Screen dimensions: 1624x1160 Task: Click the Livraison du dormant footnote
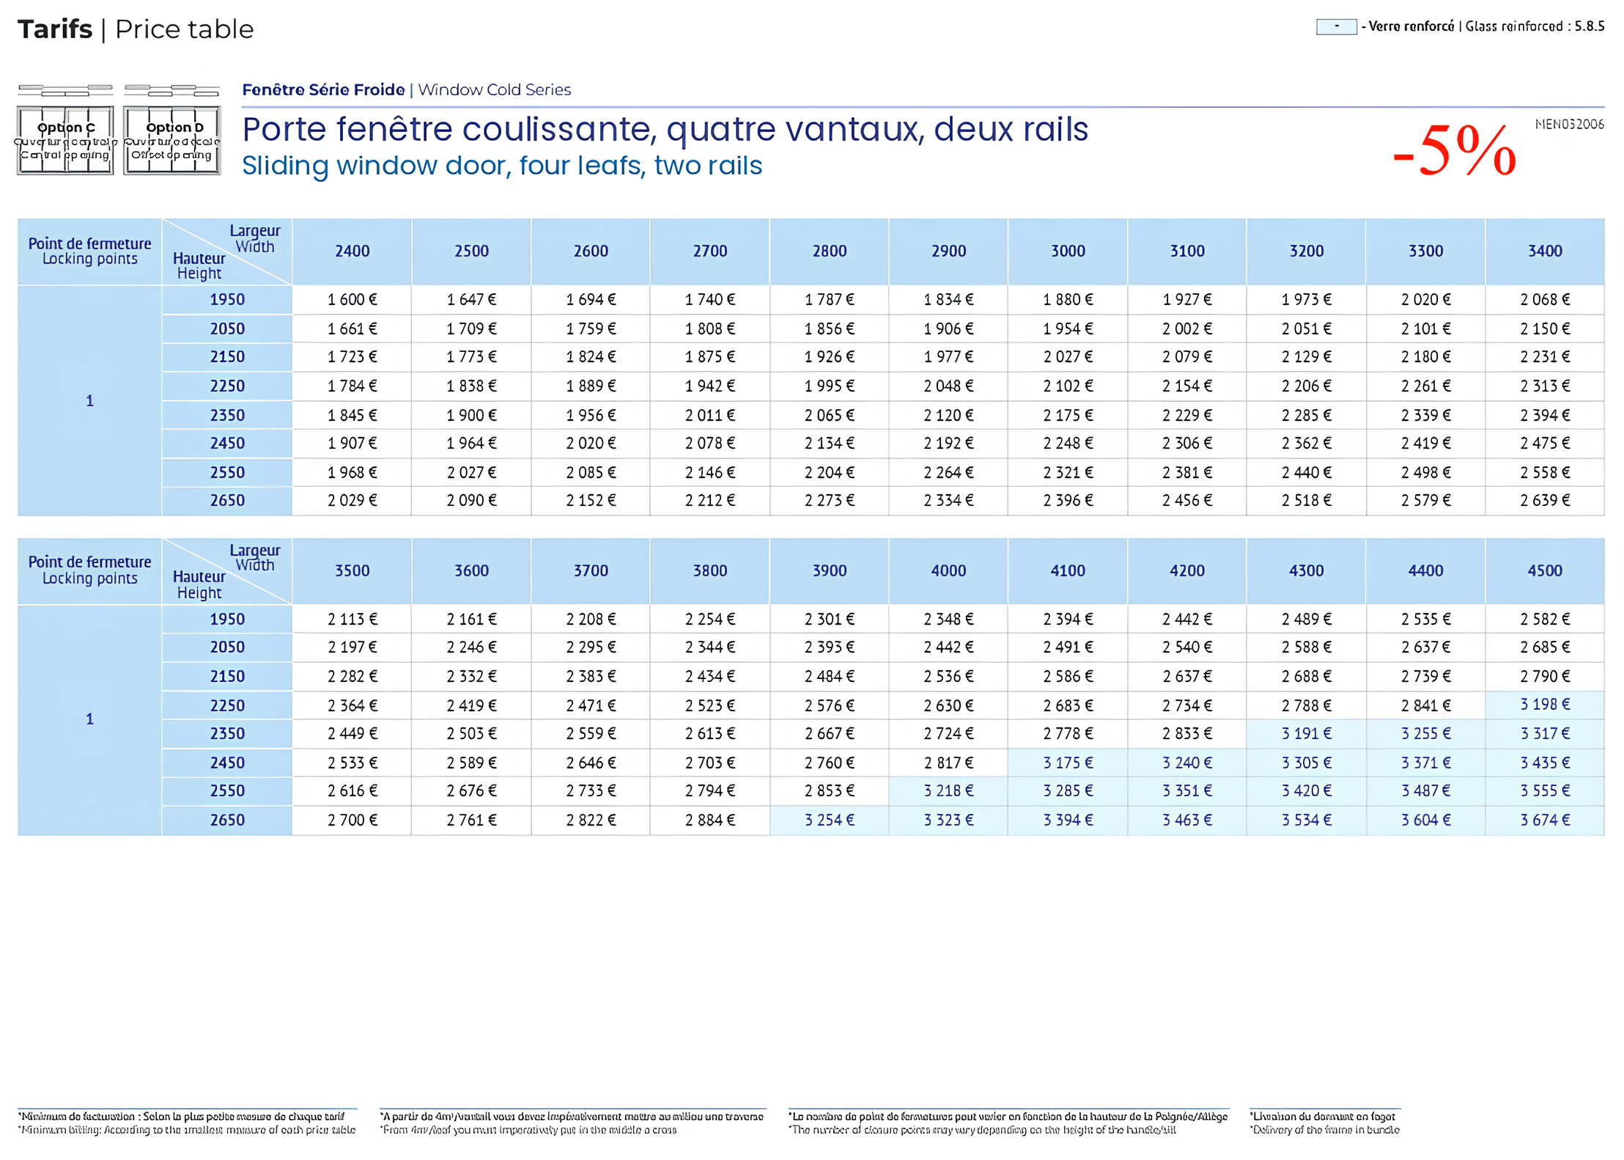pyautogui.click(x=1323, y=1116)
